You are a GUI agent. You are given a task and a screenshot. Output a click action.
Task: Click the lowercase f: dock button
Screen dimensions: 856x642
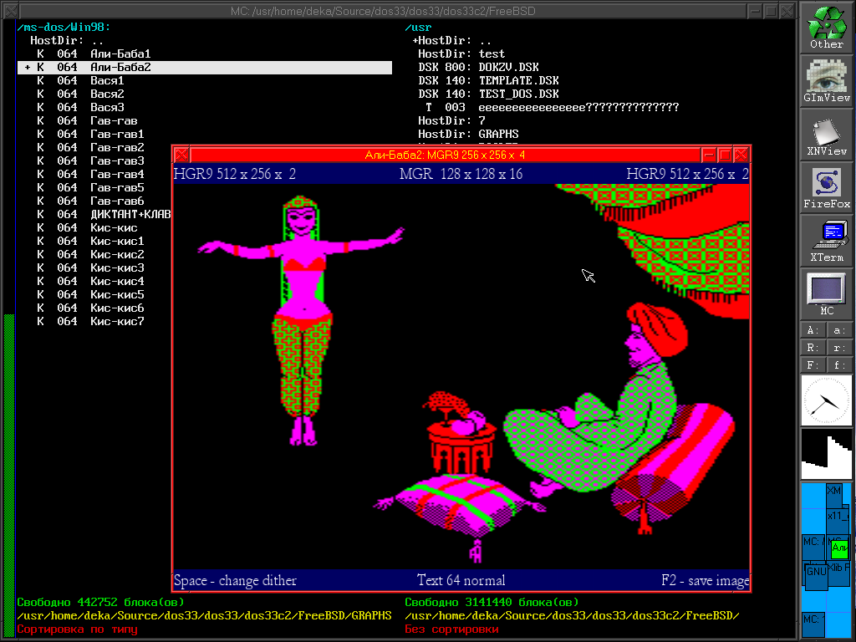(839, 365)
